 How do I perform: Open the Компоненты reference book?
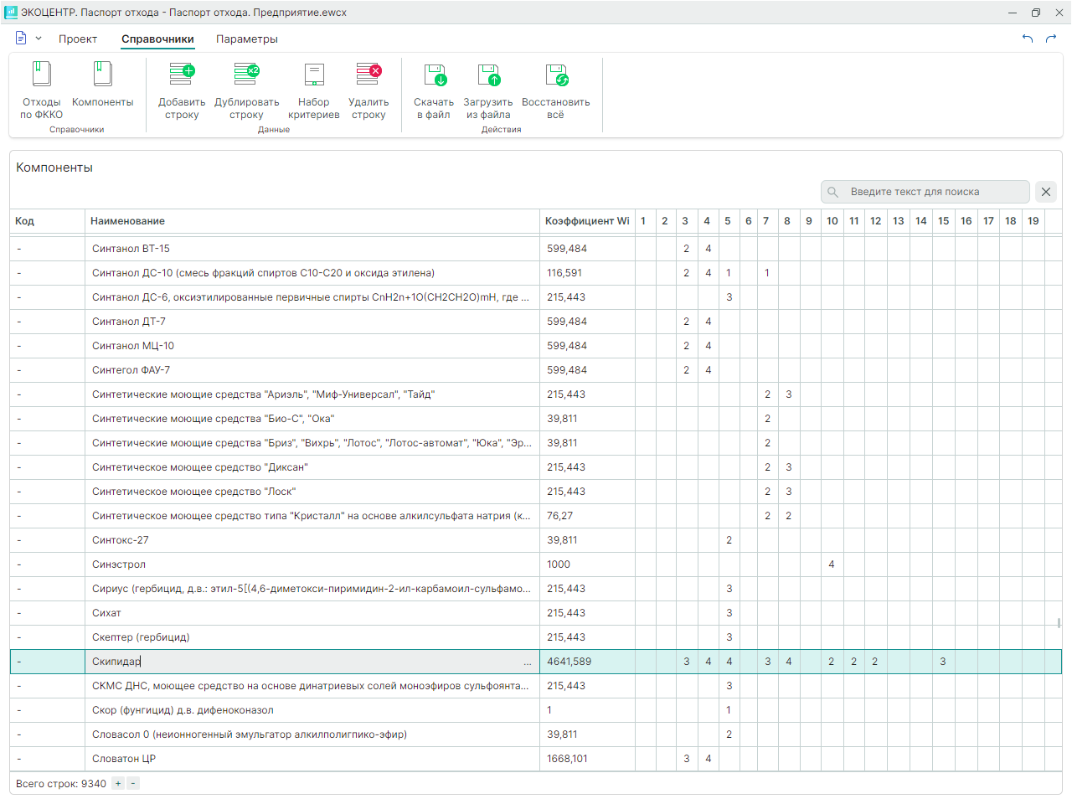click(102, 85)
